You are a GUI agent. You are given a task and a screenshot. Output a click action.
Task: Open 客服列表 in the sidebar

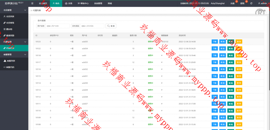click(x=10, y=61)
